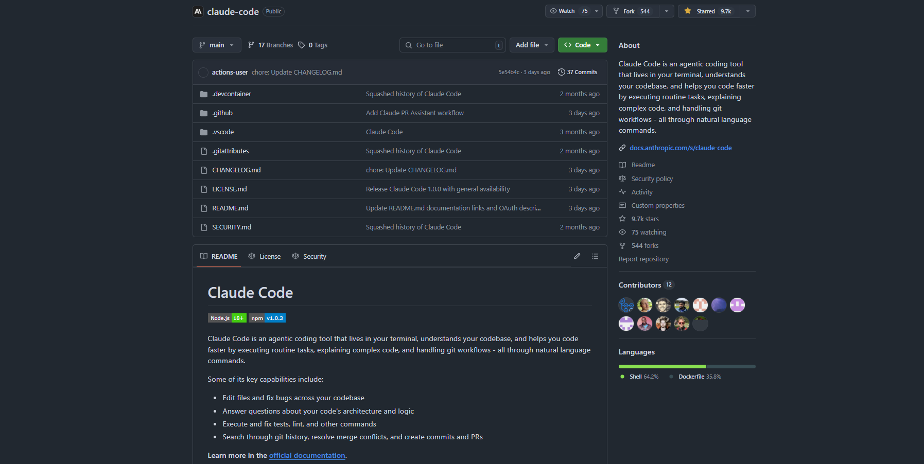Open the 37 Commits history
Viewport: 924px width, 464px height.
coord(578,72)
